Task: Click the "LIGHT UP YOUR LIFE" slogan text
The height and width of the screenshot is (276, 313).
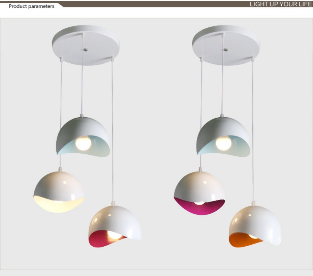Action: click(x=281, y=4)
